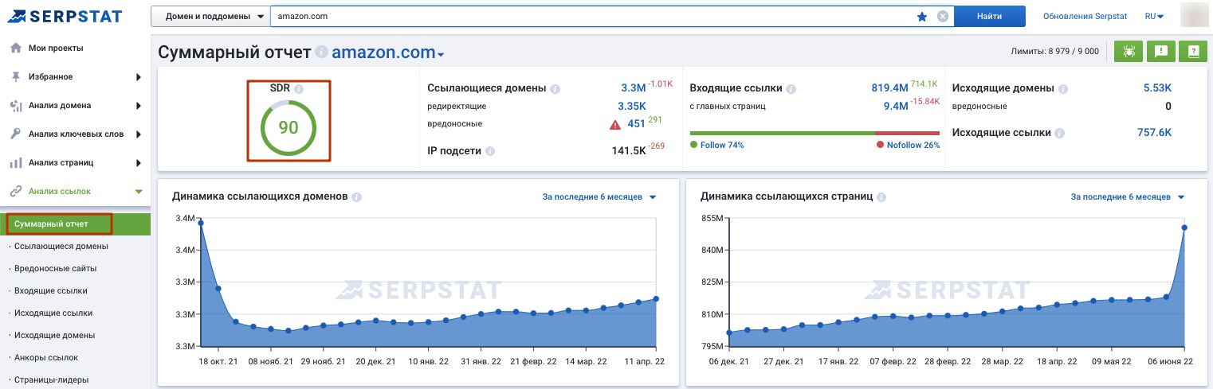1213x389 pixels.
Task: Open Анкоры ссылок in sidebar
Action: point(46,357)
